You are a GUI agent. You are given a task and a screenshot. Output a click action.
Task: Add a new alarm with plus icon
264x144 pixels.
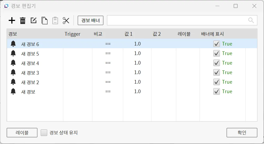pos(12,21)
